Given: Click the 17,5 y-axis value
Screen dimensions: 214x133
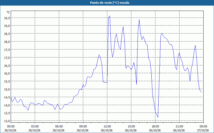Looking at the screenshot, I should 7,49.
